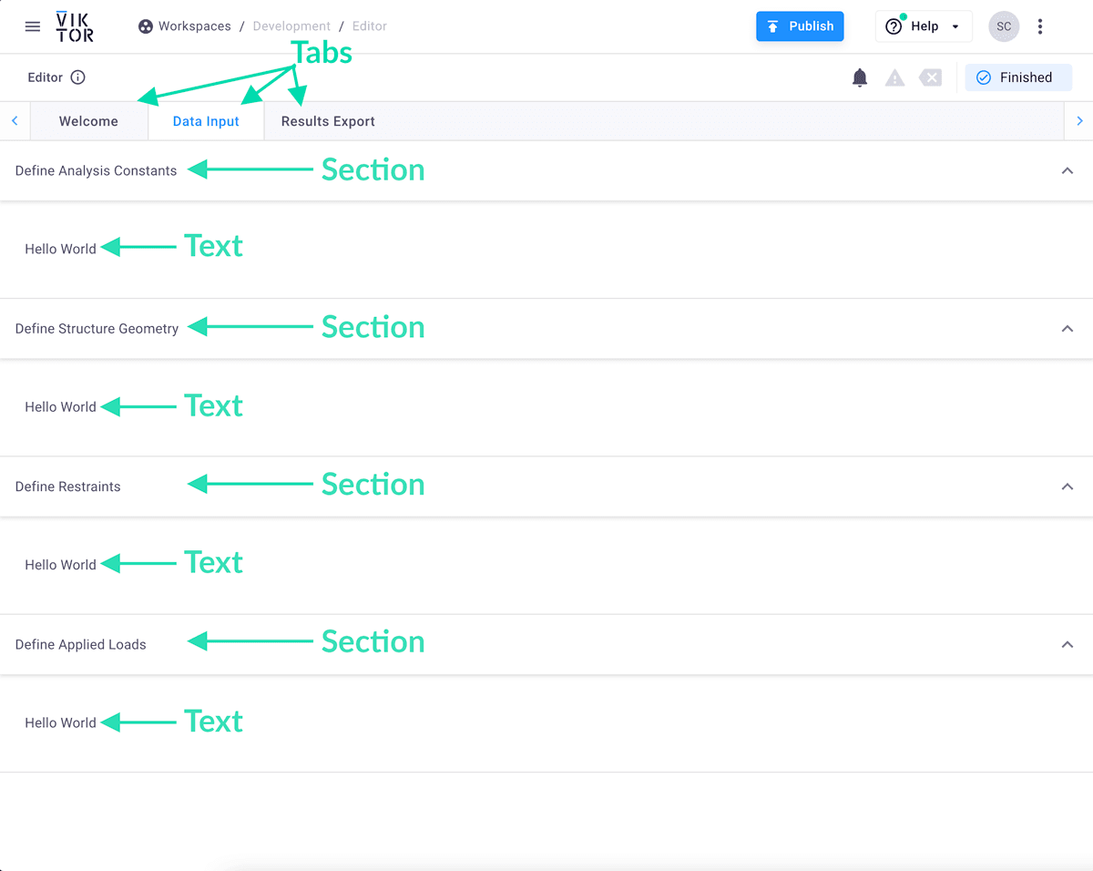The image size is (1093, 871).
Task: Open the SC user avatar menu
Action: click(1004, 26)
